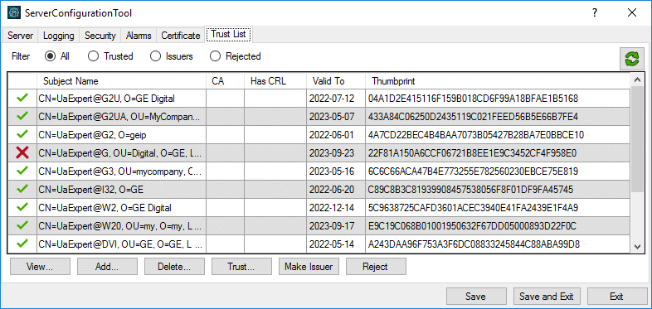Click the Valid To date 2023-09-17
The height and width of the screenshot is (309, 652).
click(x=332, y=225)
